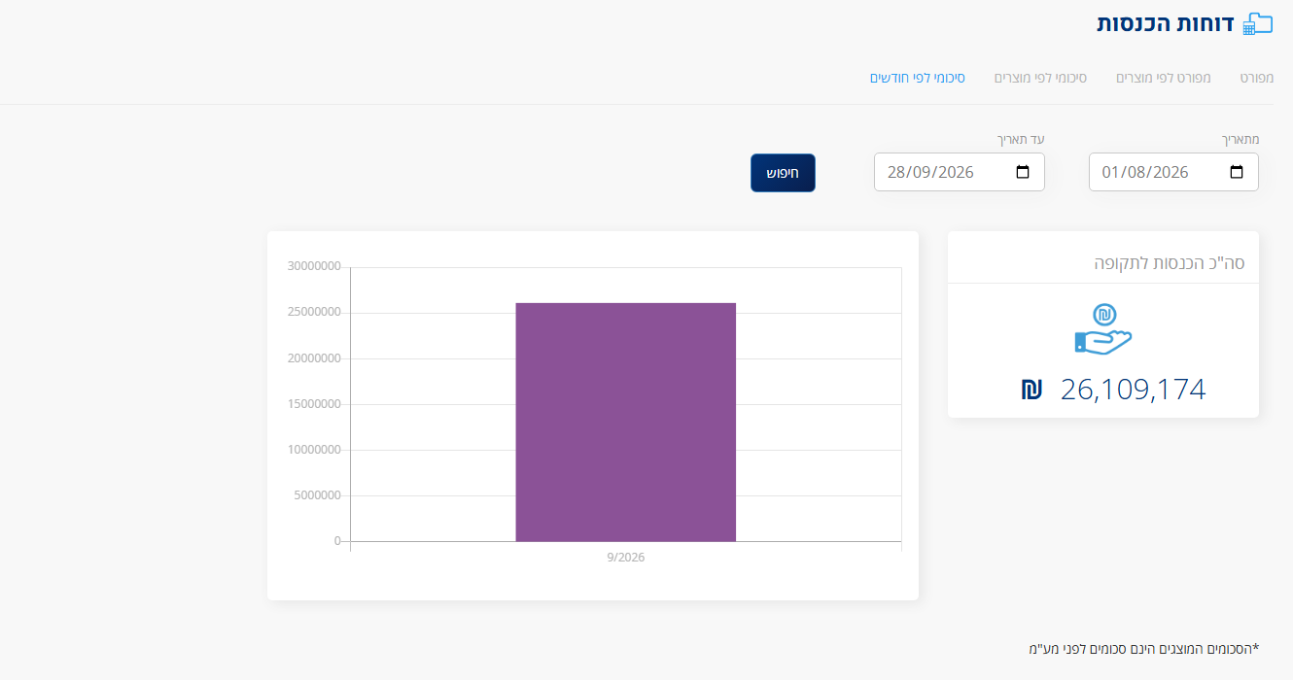Click the דוחות הכנסות page title
The image size is (1293, 680).
click(x=1165, y=24)
